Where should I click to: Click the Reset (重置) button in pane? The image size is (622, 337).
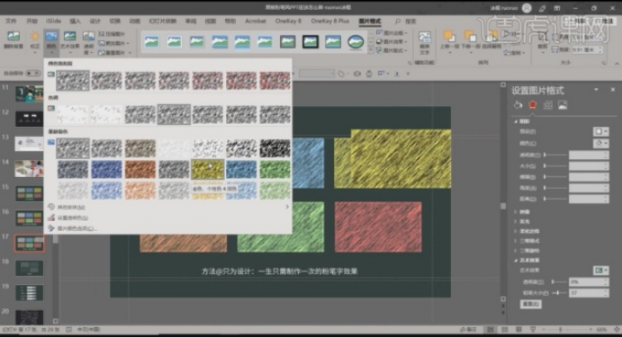click(530, 304)
